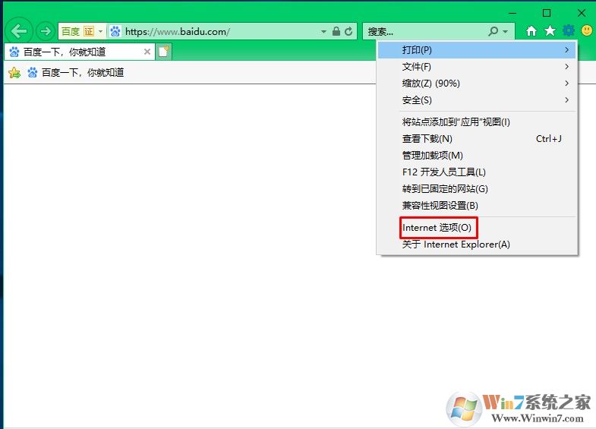The width and height of the screenshot is (596, 429).
Task: Go forward with the forward arrow button
Action: pos(46,31)
